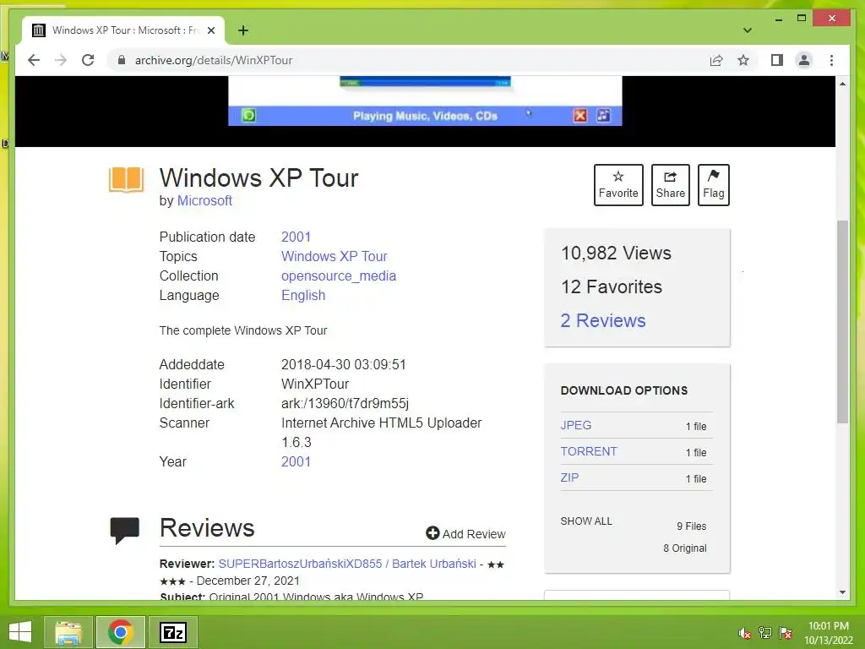Click the identifier WinXPTour value
The image size is (865, 649).
[315, 384]
